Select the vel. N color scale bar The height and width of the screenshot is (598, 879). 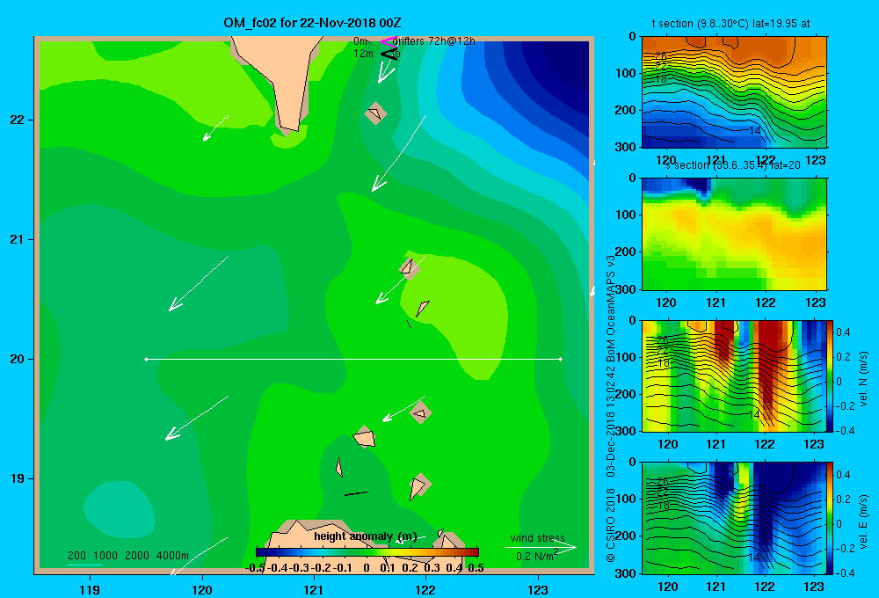(830, 376)
